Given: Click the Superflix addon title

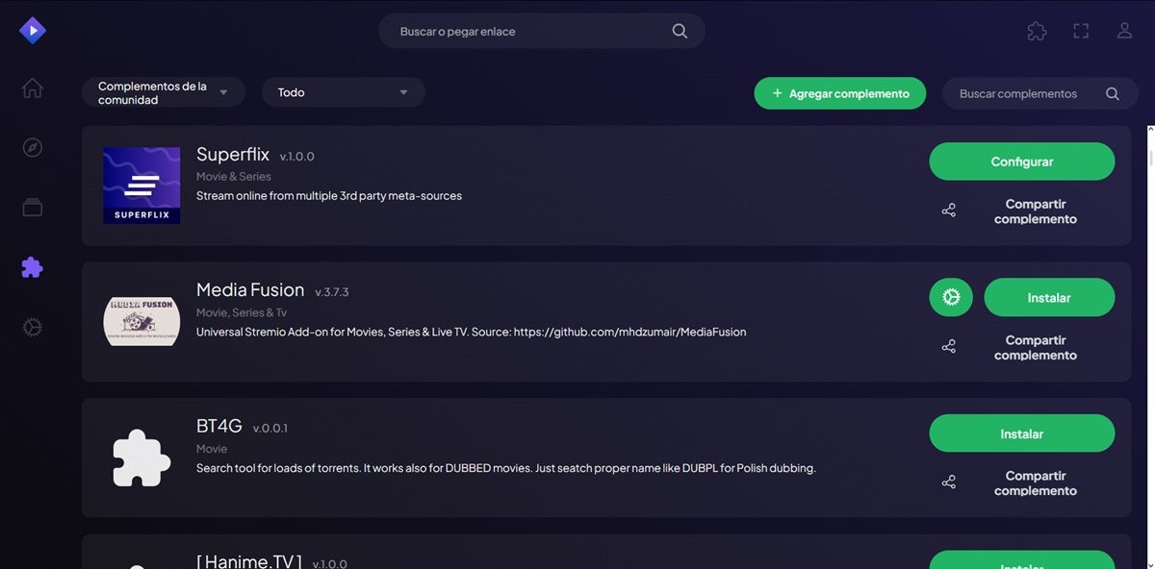Looking at the screenshot, I should tap(232, 155).
